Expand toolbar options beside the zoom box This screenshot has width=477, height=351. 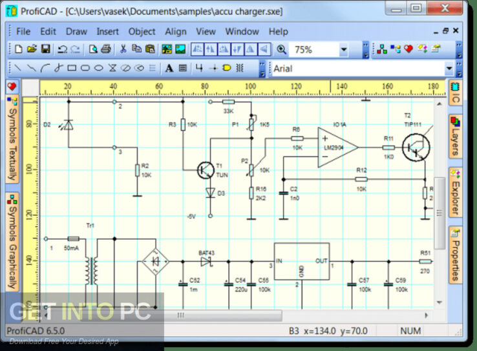pos(366,50)
